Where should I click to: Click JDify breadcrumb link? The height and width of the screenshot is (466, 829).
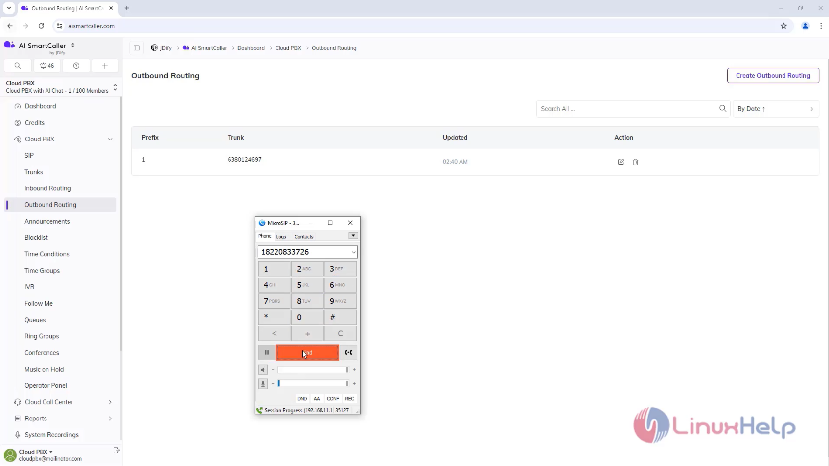(x=161, y=48)
